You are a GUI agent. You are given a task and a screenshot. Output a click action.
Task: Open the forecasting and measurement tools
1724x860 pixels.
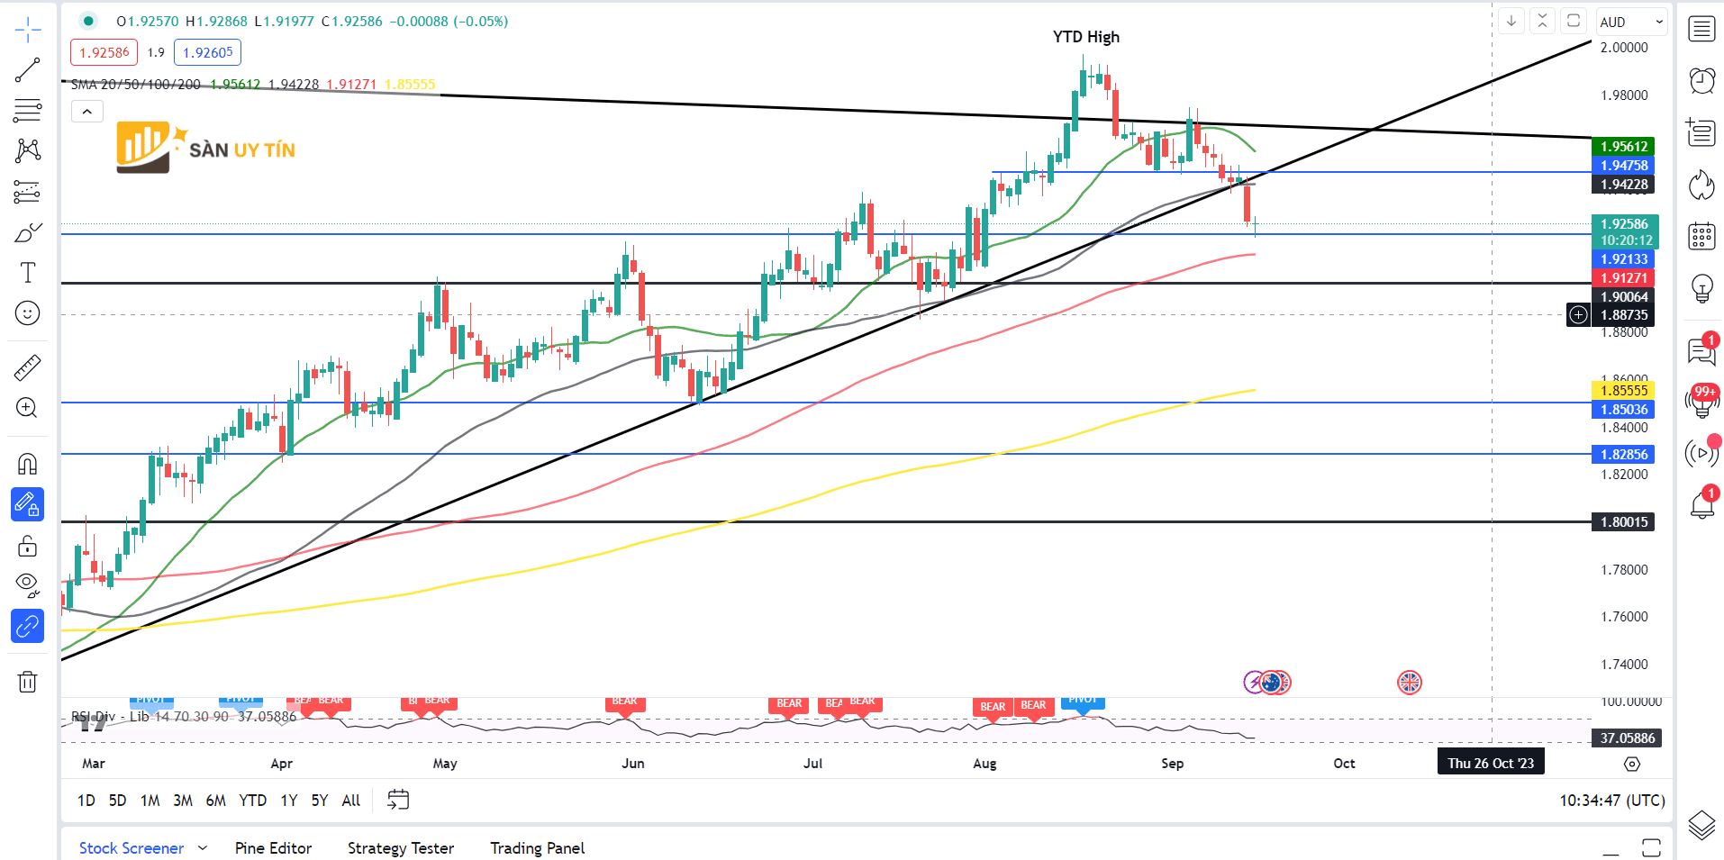point(28,192)
